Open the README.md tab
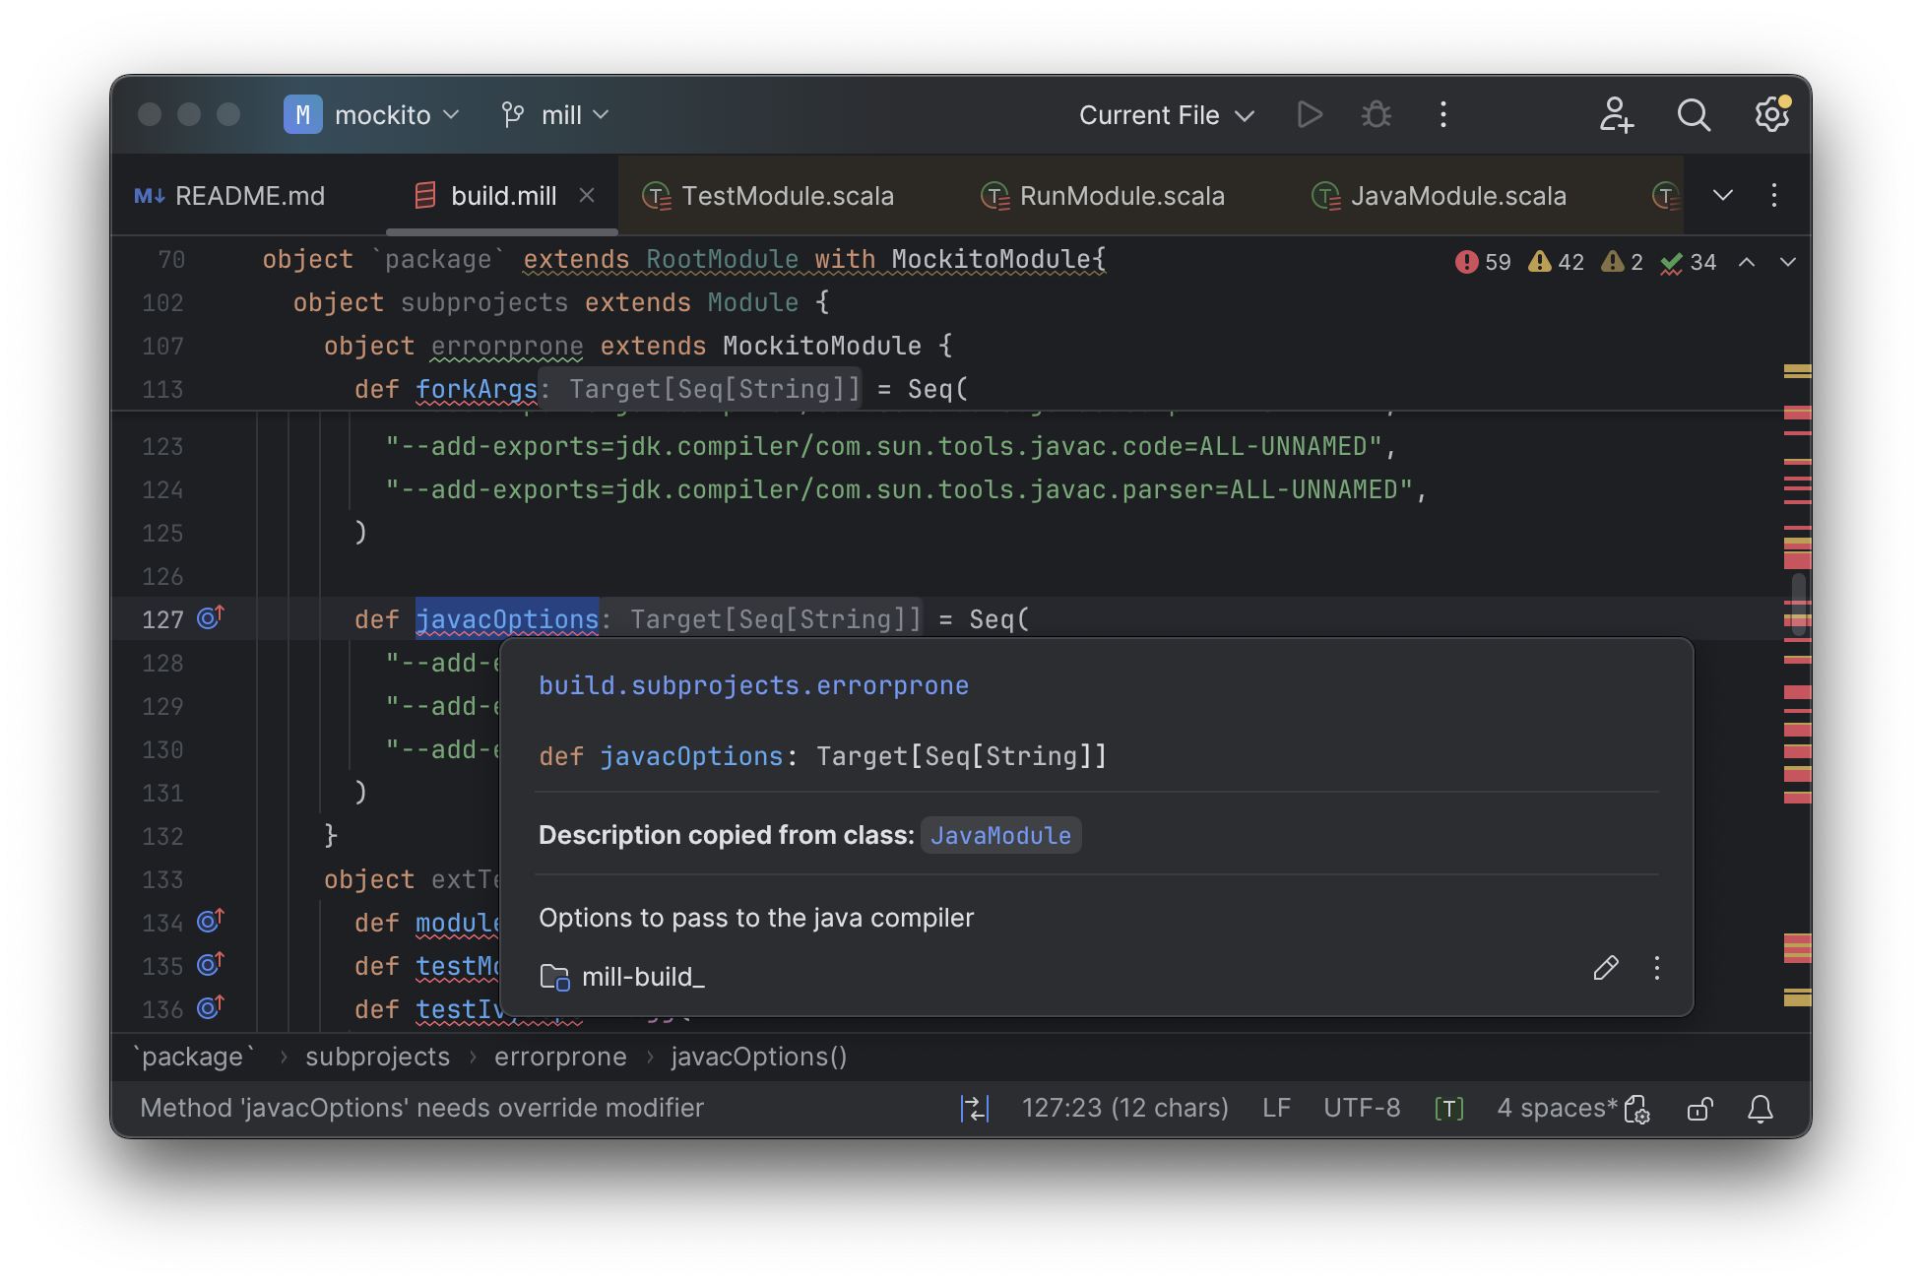Screen dimensions: 1922x1284 tap(249, 196)
